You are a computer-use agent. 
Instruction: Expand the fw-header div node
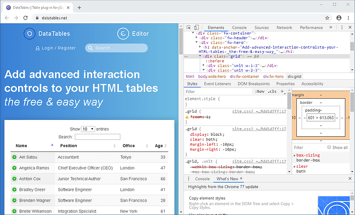[x=197, y=38]
